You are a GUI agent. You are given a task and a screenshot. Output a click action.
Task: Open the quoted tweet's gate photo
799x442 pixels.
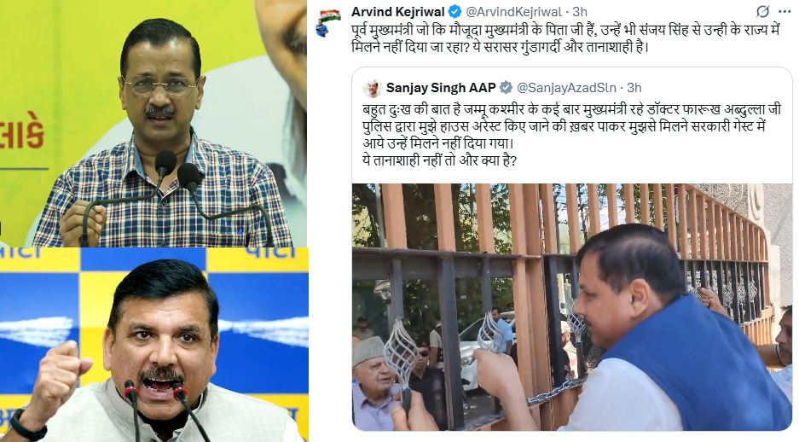tap(571, 307)
